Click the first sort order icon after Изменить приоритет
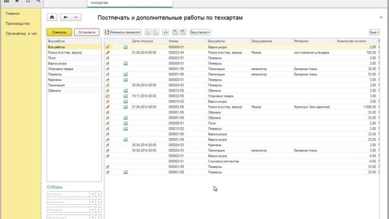 click(x=148, y=32)
